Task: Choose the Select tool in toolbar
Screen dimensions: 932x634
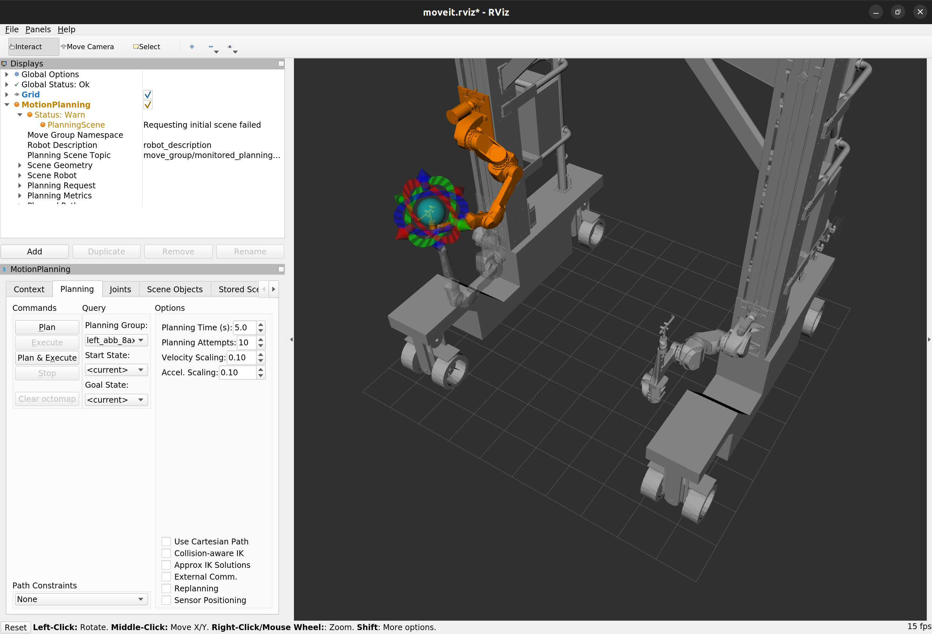Action: 146,47
